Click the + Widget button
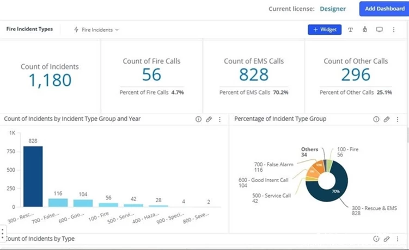The width and height of the screenshot is (409, 250). click(x=325, y=30)
